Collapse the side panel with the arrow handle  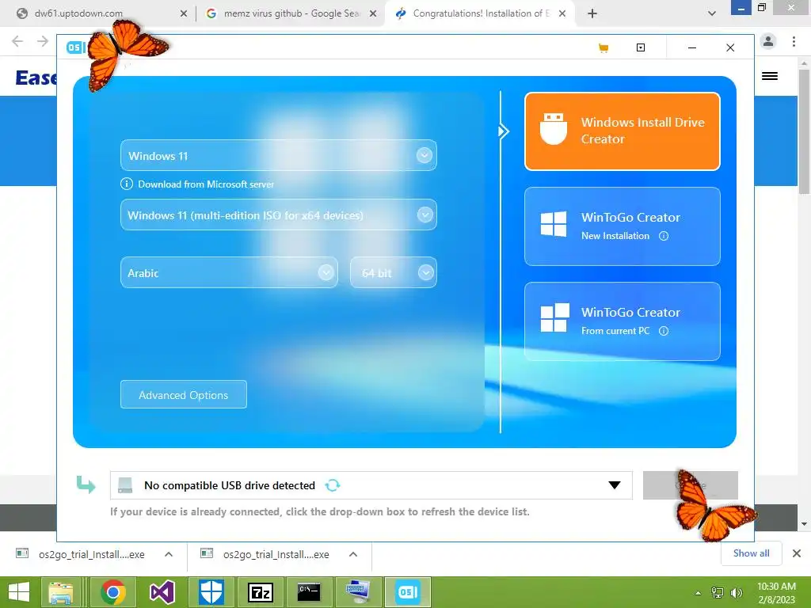pyautogui.click(x=503, y=131)
